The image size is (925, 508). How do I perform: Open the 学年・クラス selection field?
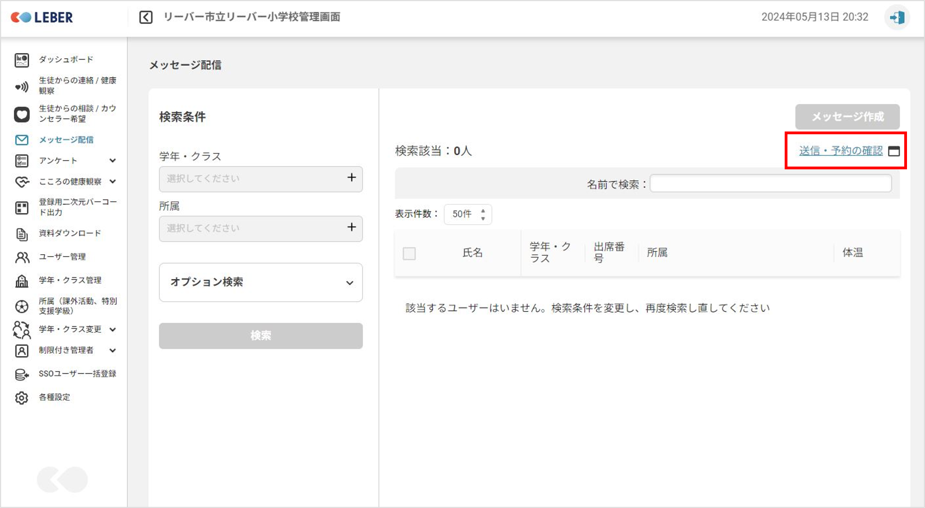[x=260, y=179]
